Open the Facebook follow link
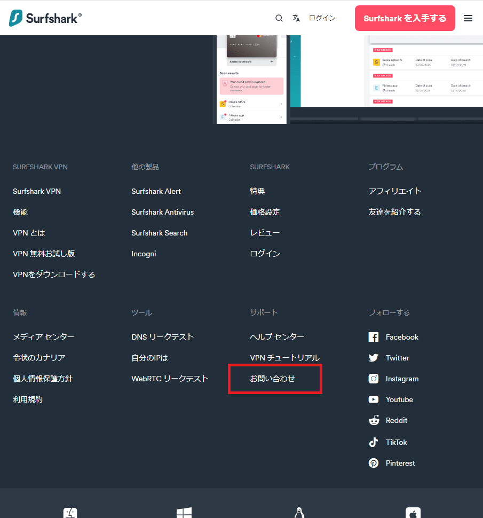 click(x=393, y=337)
